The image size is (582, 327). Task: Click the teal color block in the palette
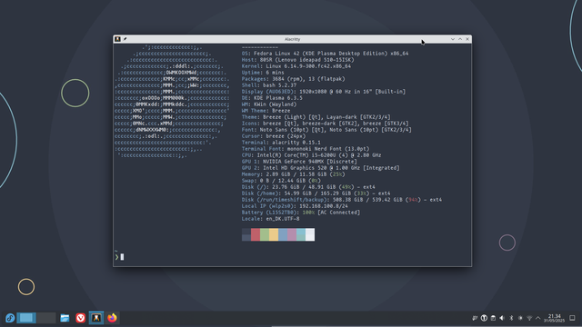coord(301,234)
